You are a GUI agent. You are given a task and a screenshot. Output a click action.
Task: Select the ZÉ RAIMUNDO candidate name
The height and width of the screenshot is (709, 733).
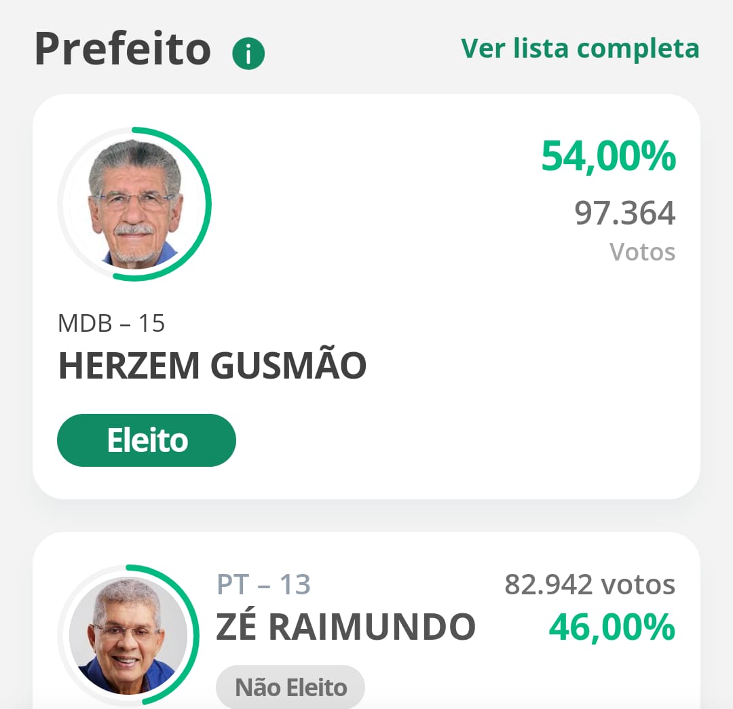(x=345, y=626)
